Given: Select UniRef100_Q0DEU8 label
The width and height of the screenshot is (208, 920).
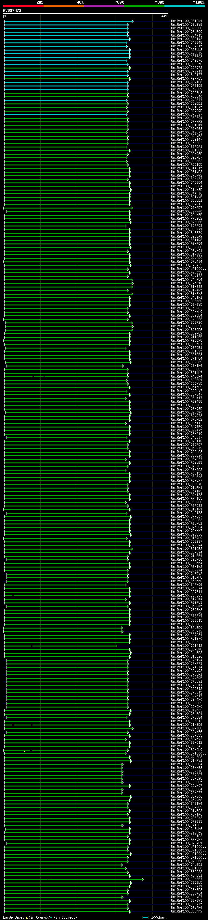Looking at the screenshot, I should tap(187, 93).
